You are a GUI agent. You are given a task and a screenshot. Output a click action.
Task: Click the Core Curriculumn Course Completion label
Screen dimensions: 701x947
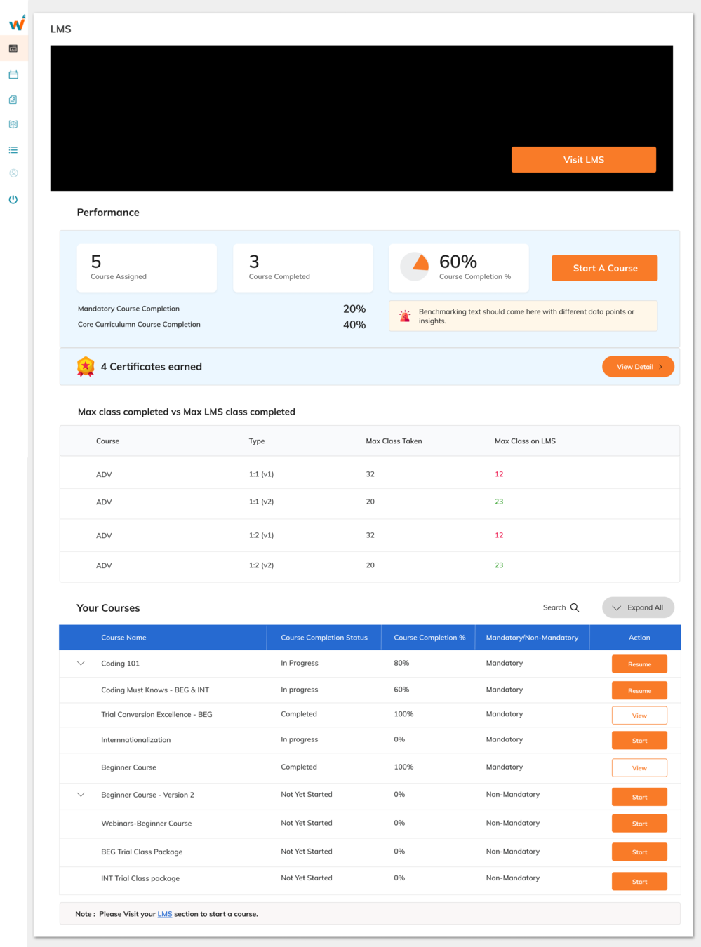(x=139, y=325)
